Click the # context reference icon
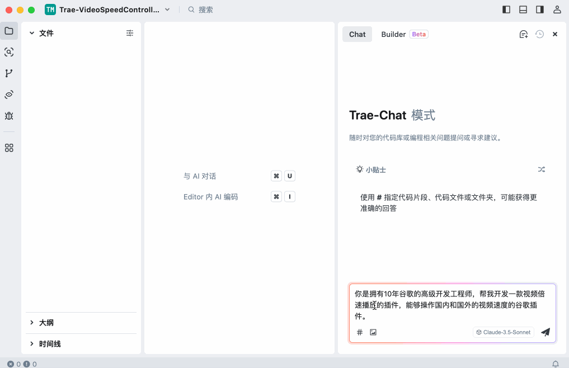This screenshot has height=368, width=569. point(359,332)
